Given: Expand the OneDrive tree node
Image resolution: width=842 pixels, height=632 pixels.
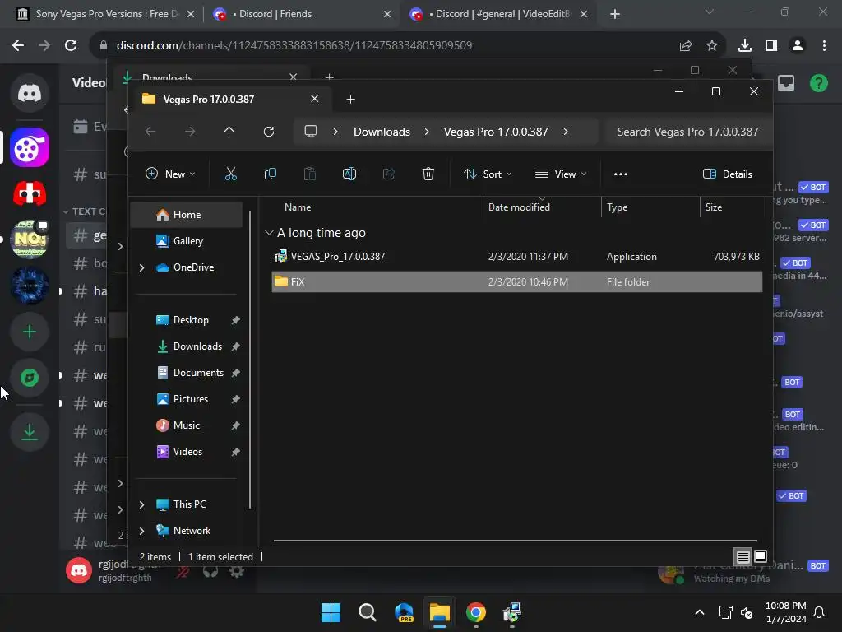Looking at the screenshot, I should coord(141,267).
